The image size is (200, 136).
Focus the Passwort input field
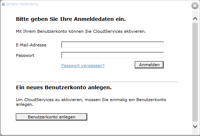(x=113, y=55)
